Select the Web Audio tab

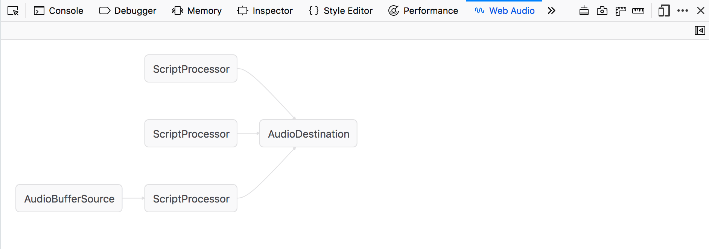click(x=504, y=11)
